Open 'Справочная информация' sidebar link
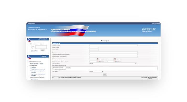Screen dimensions: 187x102 (x=37, y=77)
